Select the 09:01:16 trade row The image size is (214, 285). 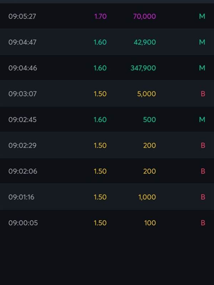click(x=107, y=197)
